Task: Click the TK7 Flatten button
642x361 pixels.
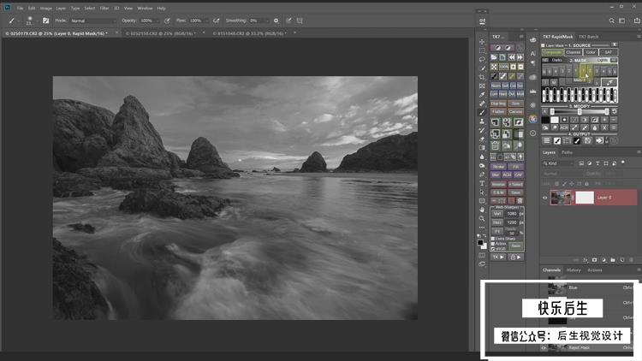Action: [498, 112]
